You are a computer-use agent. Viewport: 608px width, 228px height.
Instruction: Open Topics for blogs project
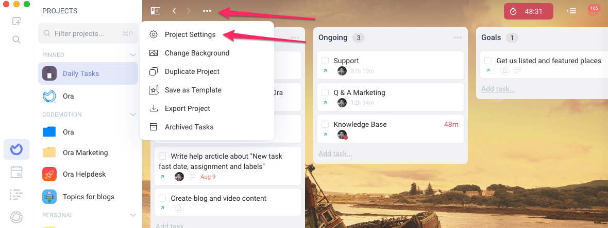pyautogui.click(x=88, y=197)
